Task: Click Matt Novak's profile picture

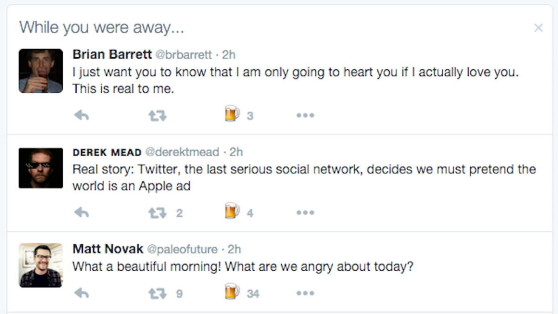Action: (x=41, y=265)
